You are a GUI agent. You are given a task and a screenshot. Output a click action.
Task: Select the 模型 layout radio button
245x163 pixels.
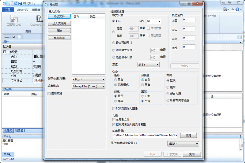[x=168, y=87]
